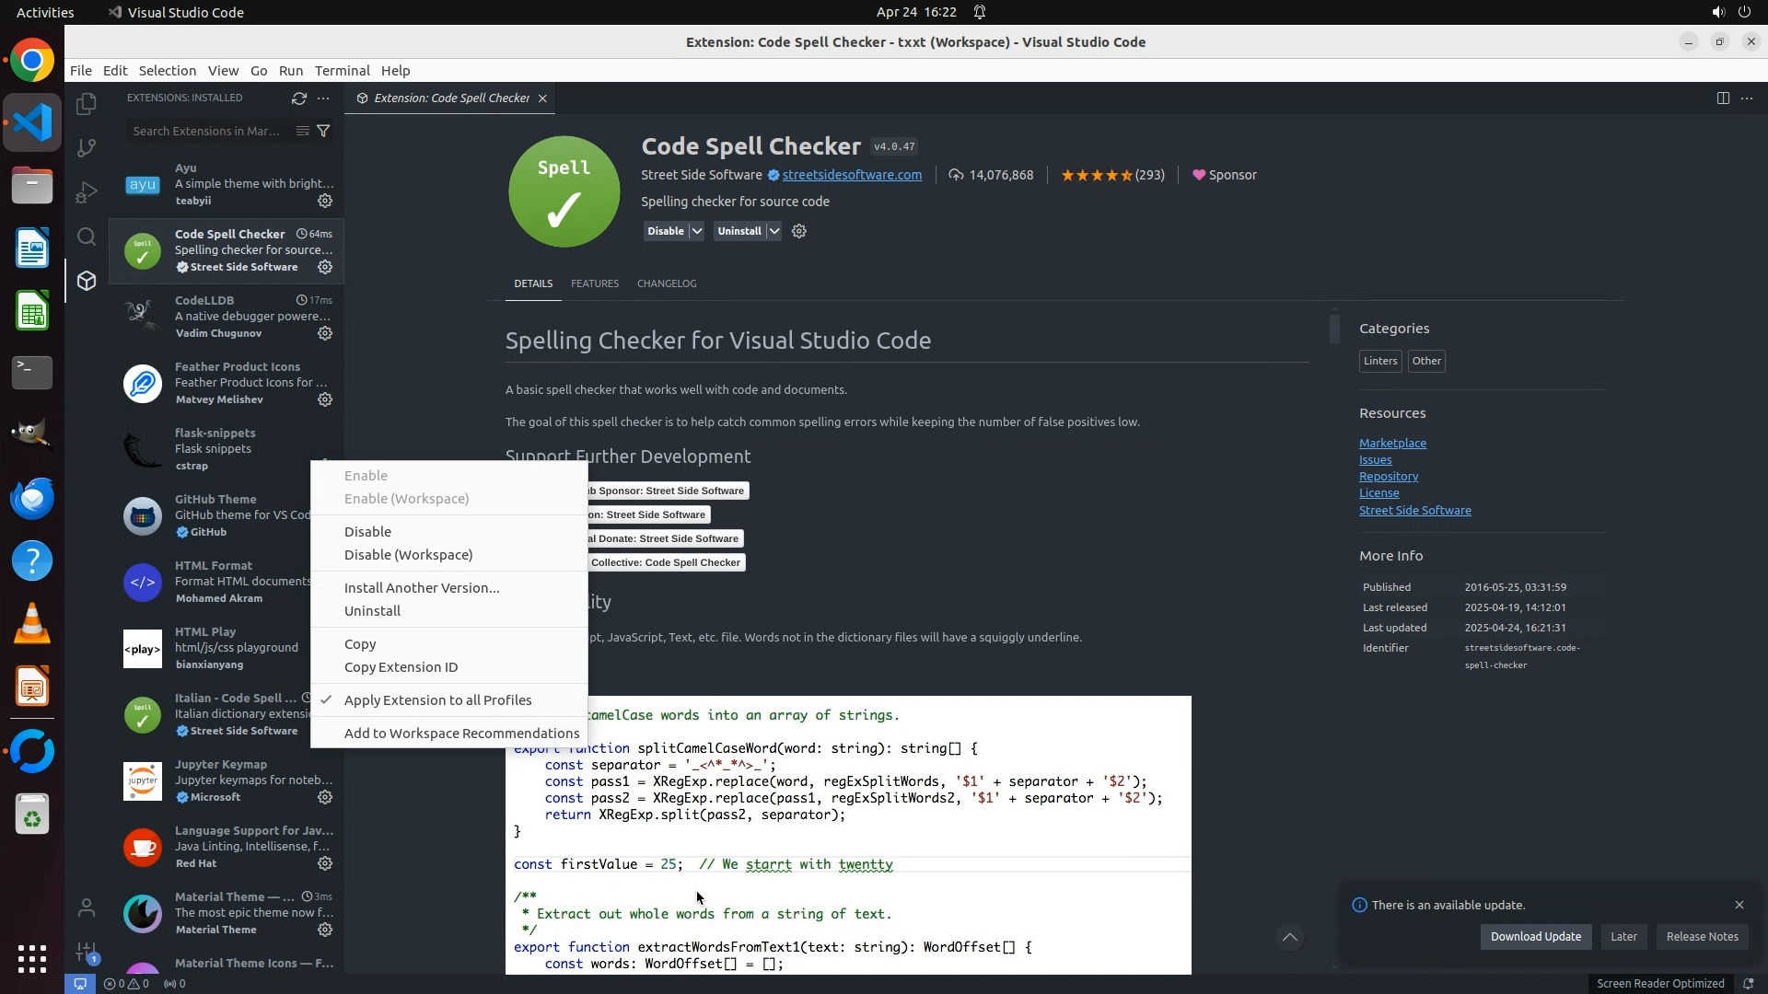Open the Marketplace resource link
This screenshot has width=1768, height=994.
pyautogui.click(x=1392, y=443)
